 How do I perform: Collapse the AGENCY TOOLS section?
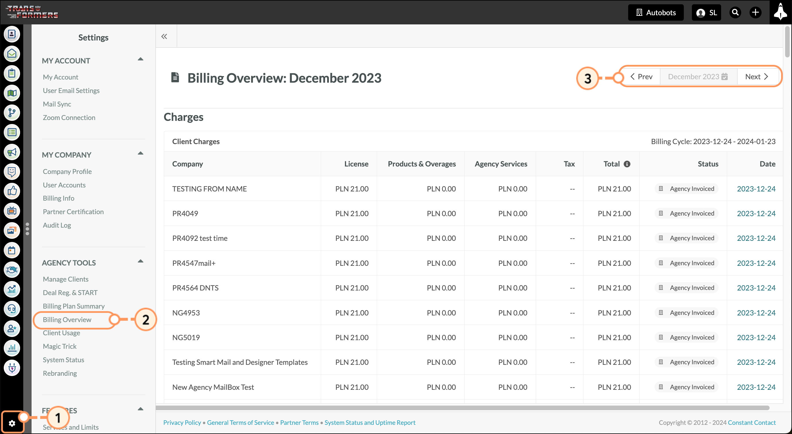[141, 261]
